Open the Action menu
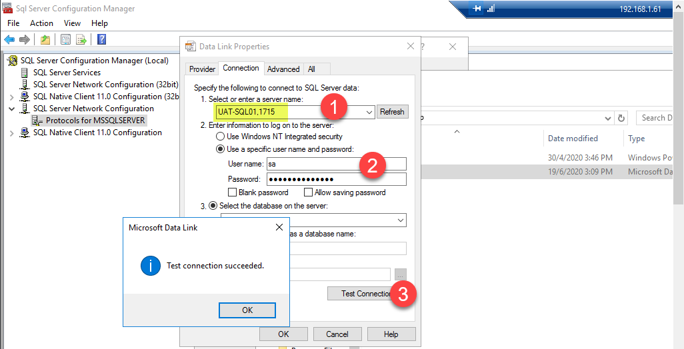This screenshot has width=684, height=349. point(41,23)
